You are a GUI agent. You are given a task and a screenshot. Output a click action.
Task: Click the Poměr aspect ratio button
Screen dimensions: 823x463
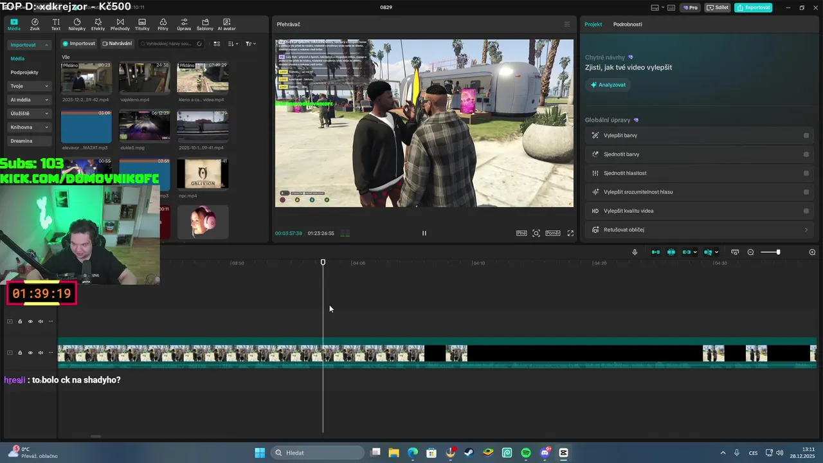point(553,233)
